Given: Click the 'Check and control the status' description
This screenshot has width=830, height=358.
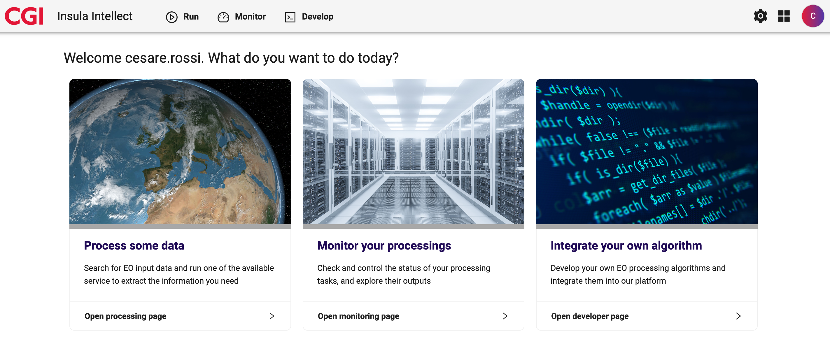Looking at the screenshot, I should click(404, 275).
